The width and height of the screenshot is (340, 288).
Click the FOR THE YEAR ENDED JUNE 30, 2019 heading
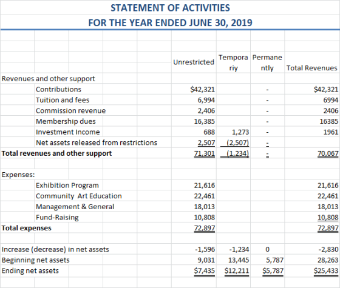pyautogui.click(x=170, y=23)
